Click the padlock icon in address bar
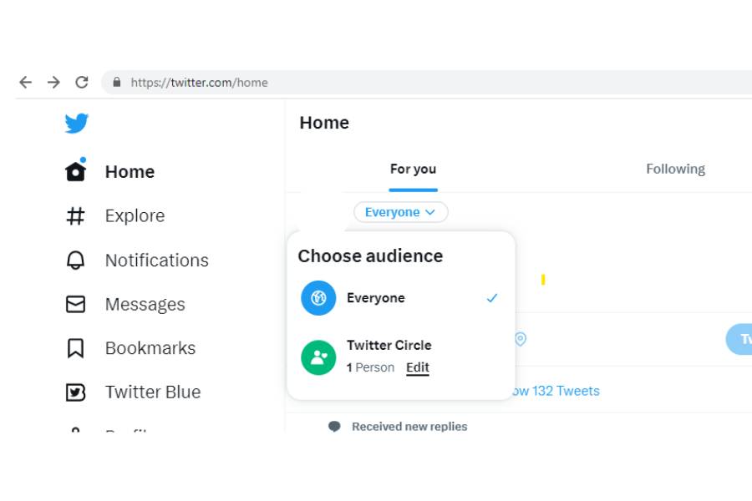752x501 pixels. click(x=116, y=82)
